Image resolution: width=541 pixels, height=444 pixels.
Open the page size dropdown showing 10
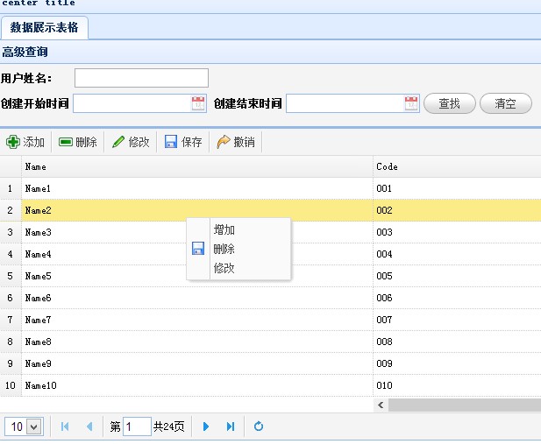(x=34, y=426)
